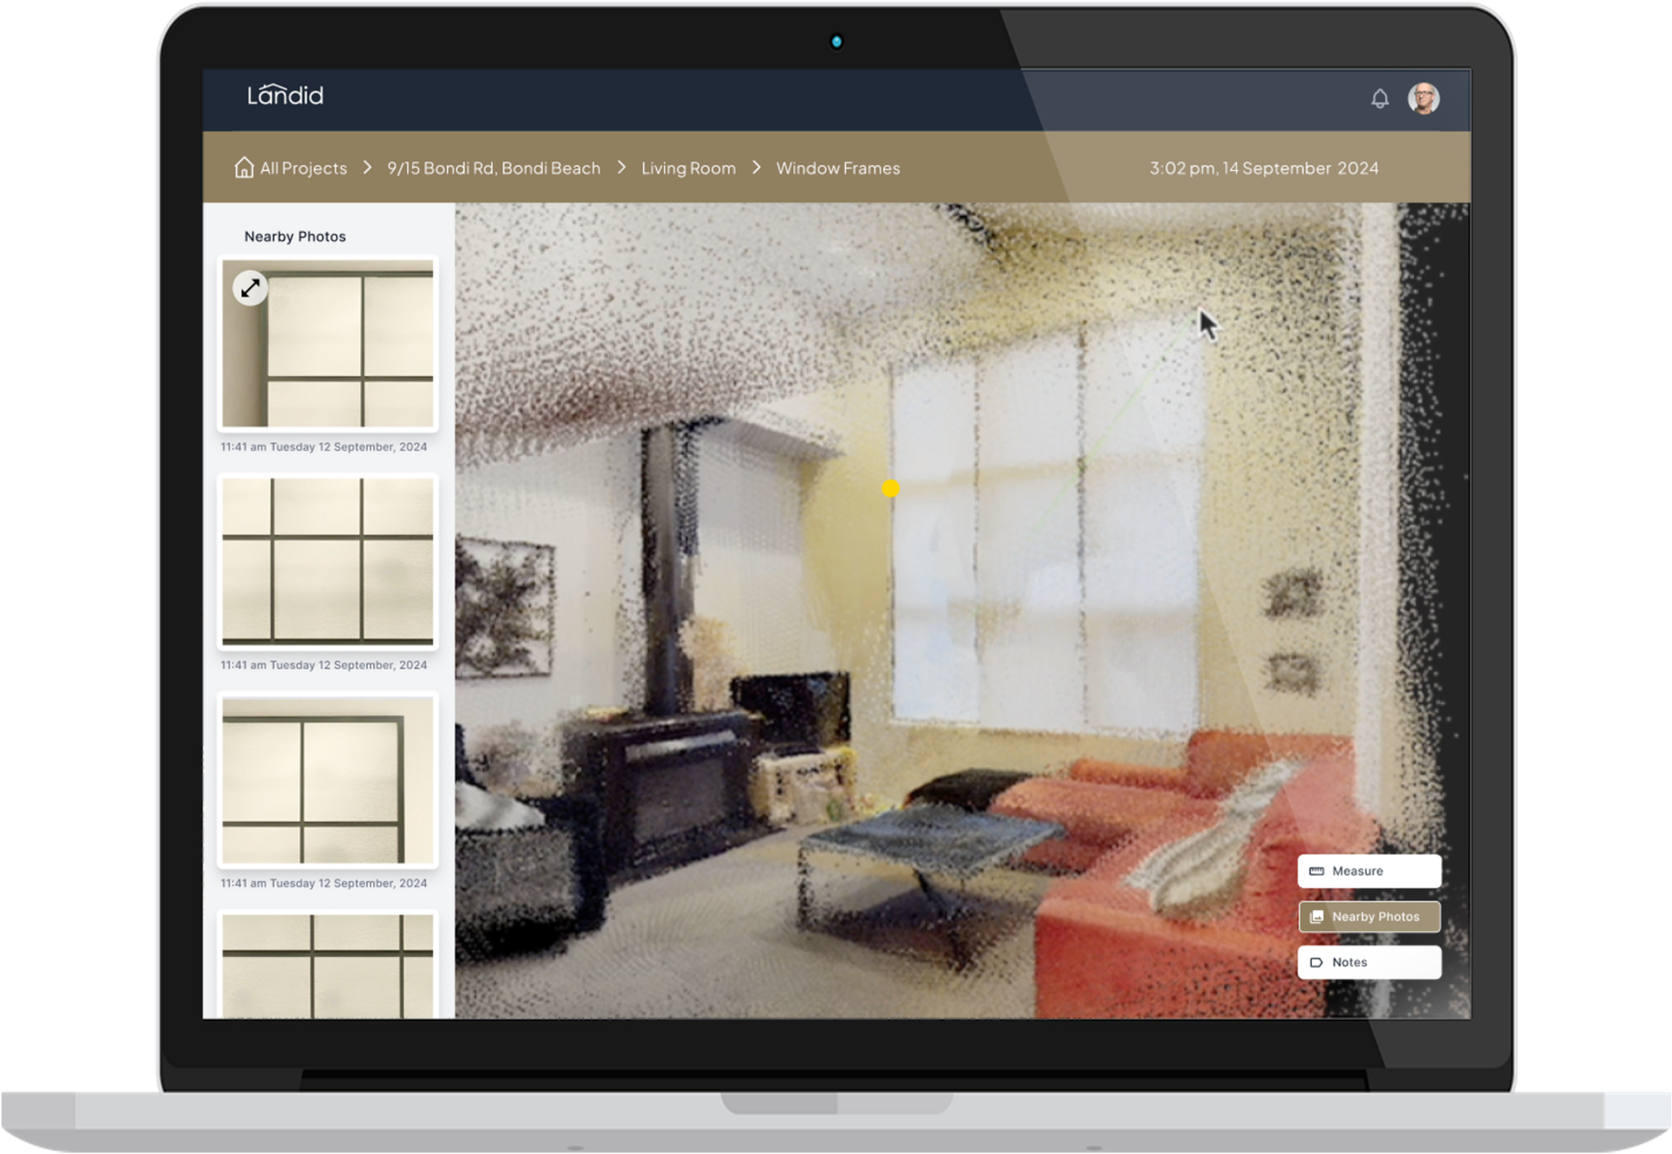Activate the Measure tool
The image size is (1672, 1154).
[1368, 870]
